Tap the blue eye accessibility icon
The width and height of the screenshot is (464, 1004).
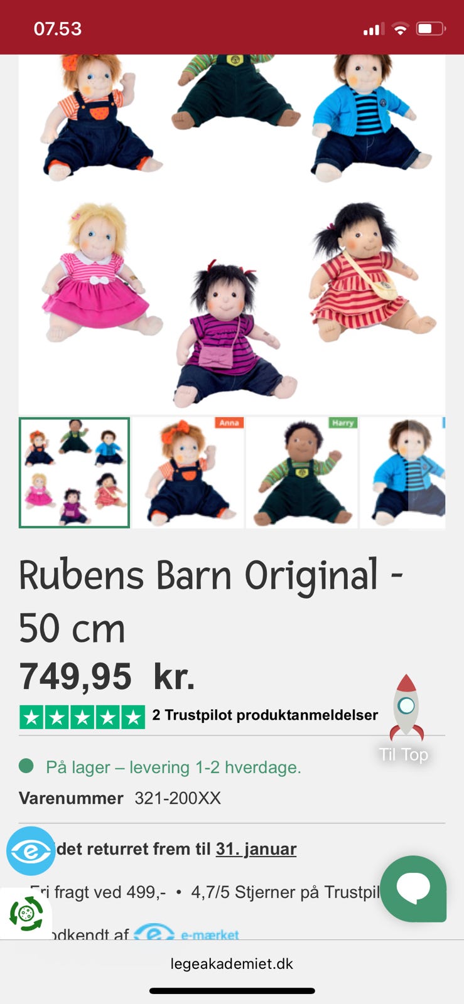[x=31, y=851]
